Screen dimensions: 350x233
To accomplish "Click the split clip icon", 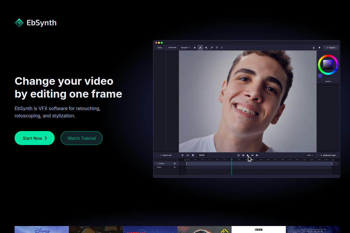I will point(188,155).
